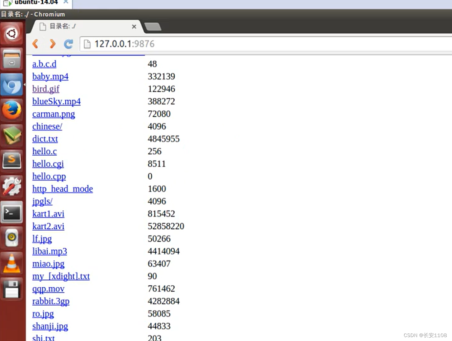452x341 pixels.
Task: Click the size value 332139
Action: [161, 76]
